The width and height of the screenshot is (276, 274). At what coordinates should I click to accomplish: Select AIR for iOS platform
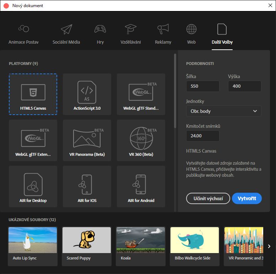coord(87,186)
